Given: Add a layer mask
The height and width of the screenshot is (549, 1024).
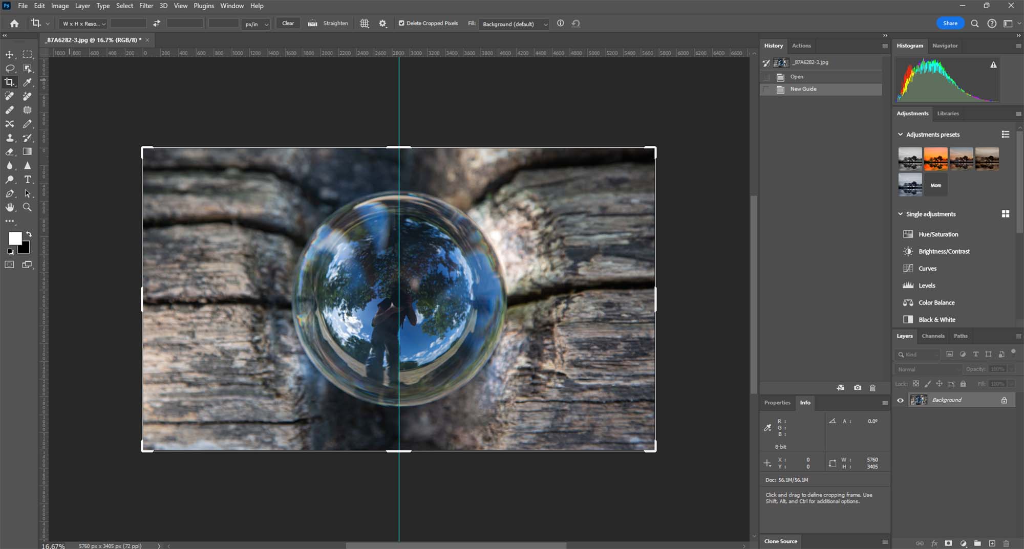Looking at the screenshot, I should tap(948, 543).
